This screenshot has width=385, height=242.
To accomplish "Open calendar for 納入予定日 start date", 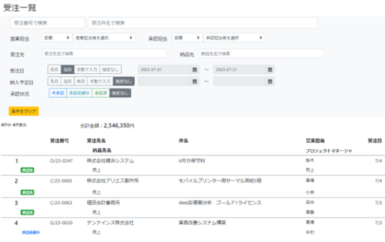I will point(194,81).
